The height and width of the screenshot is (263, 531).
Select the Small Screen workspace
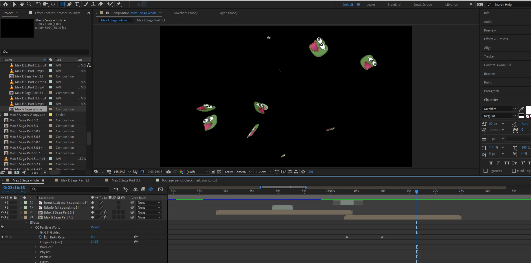[422, 5]
